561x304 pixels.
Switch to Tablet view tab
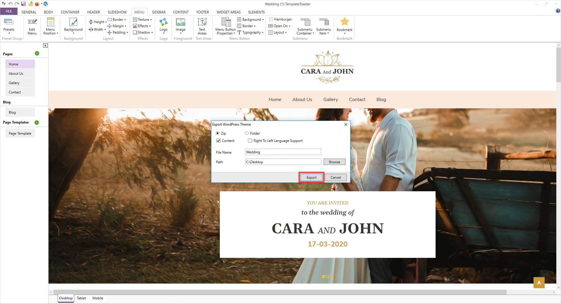coord(81,298)
